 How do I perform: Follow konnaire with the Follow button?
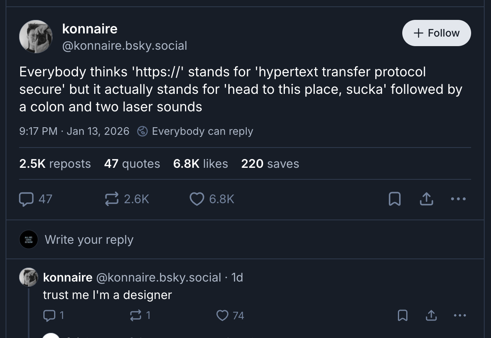(x=436, y=33)
